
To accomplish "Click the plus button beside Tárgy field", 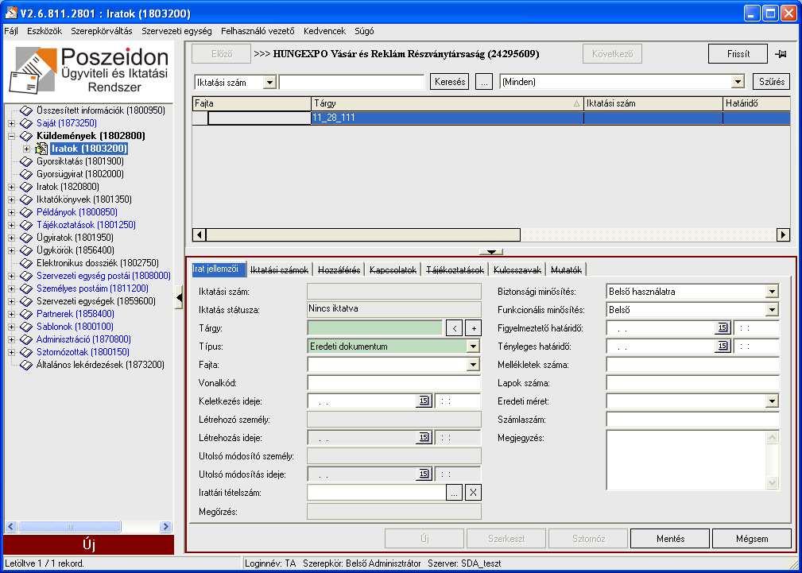I will (x=473, y=328).
